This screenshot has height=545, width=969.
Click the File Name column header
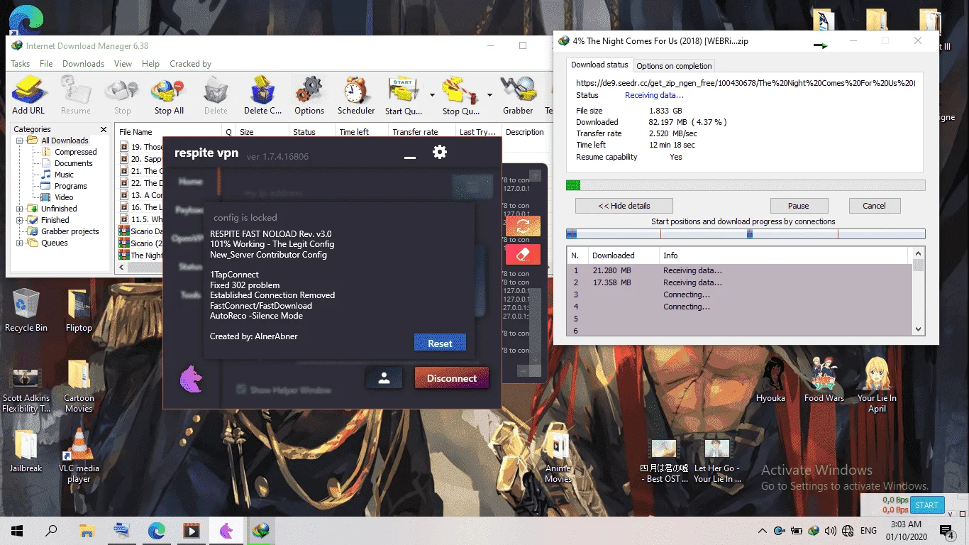[x=169, y=132]
